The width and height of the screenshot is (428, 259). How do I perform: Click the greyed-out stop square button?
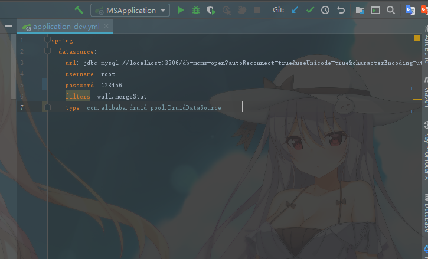click(257, 10)
